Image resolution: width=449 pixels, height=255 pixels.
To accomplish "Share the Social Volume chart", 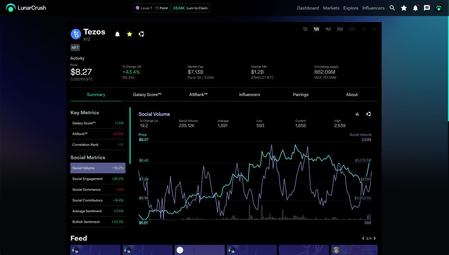I will (x=369, y=114).
